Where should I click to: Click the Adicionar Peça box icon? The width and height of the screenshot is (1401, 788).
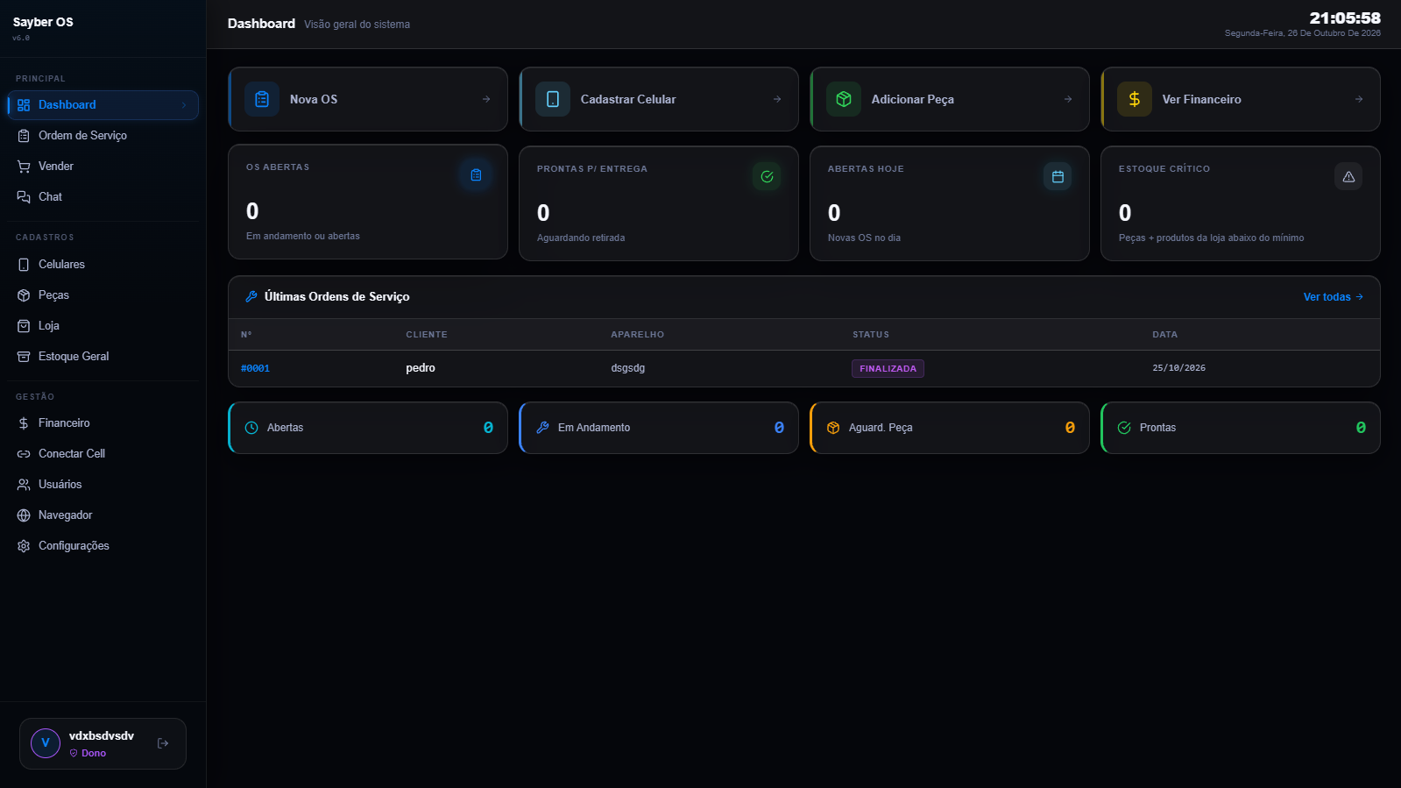pyautogui.click(x=844, y=99)
